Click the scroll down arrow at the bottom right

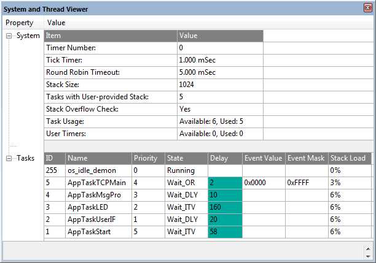point(368,256)
